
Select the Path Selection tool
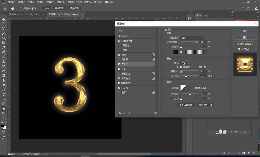[x=3, y=99]
